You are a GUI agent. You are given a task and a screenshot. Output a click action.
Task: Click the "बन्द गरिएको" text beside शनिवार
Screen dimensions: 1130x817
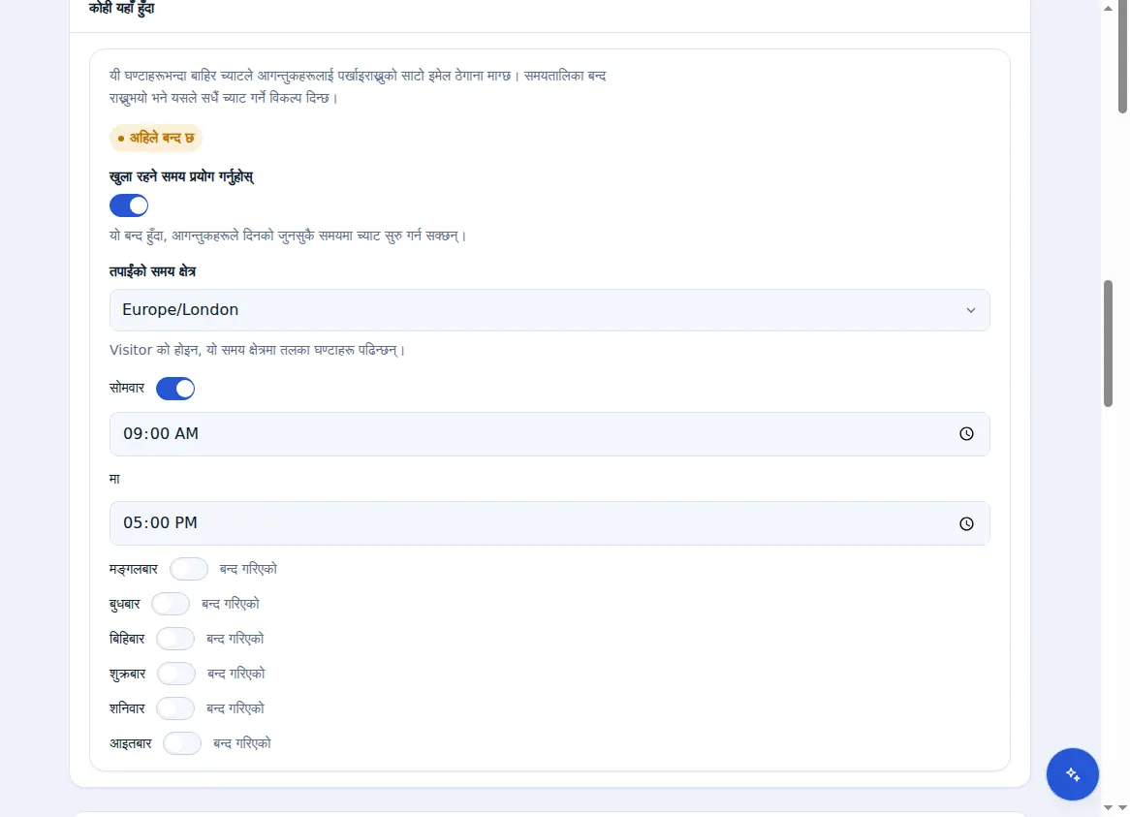235,708
